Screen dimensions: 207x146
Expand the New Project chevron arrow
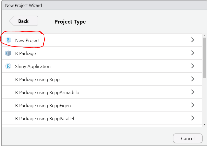tap(193, 40)
